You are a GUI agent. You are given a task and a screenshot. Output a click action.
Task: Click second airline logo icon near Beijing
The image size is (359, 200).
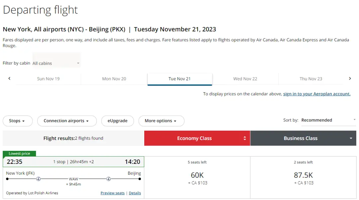coord(108,179)
